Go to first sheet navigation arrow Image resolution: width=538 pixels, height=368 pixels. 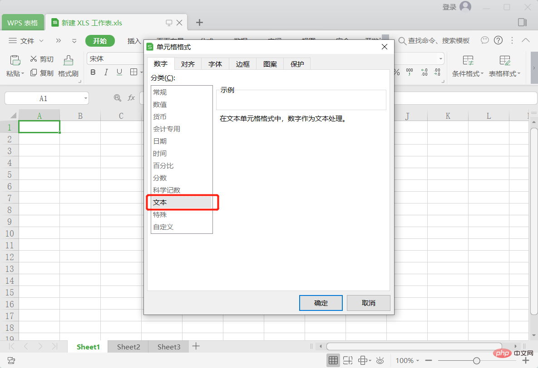coord(12,346)
